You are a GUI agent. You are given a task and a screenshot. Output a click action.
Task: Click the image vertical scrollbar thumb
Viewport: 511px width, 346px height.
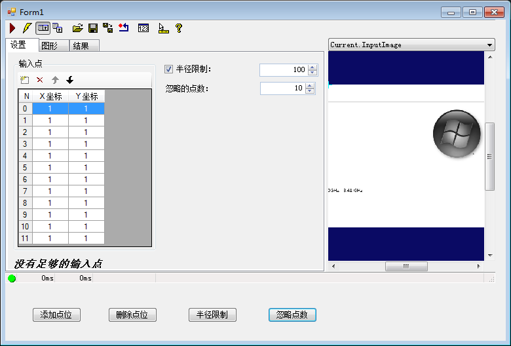point(489,157)
